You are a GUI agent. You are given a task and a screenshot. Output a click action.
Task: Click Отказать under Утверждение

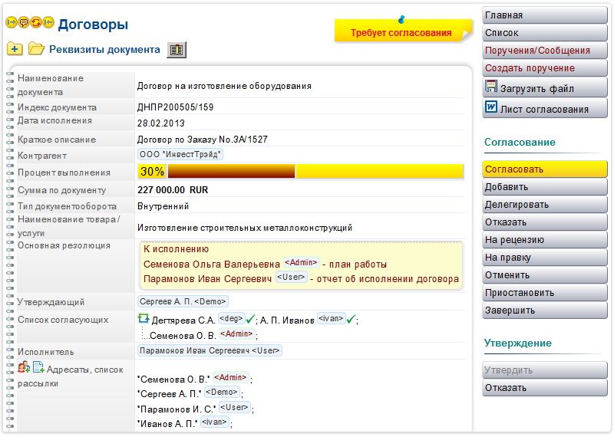pos(545,388)
